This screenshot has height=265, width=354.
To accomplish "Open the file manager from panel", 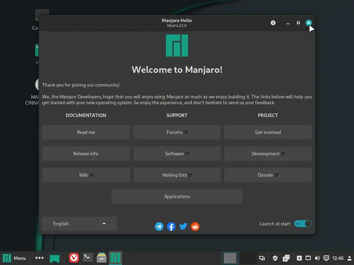I will [102, 258].
